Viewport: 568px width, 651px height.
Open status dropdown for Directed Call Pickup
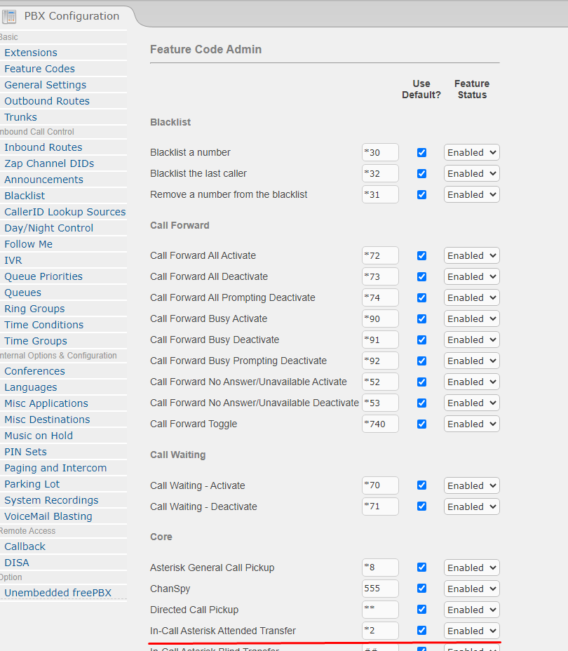(472, 610)
